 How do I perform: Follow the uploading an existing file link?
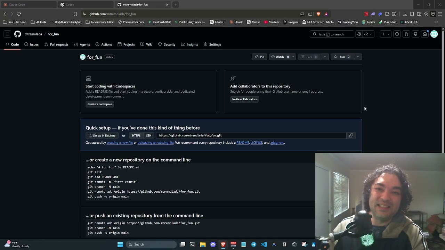155,143
